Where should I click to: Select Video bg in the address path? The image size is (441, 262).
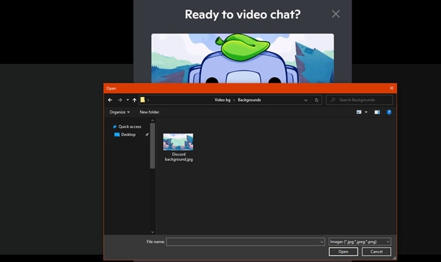click(x=223, y=100)
